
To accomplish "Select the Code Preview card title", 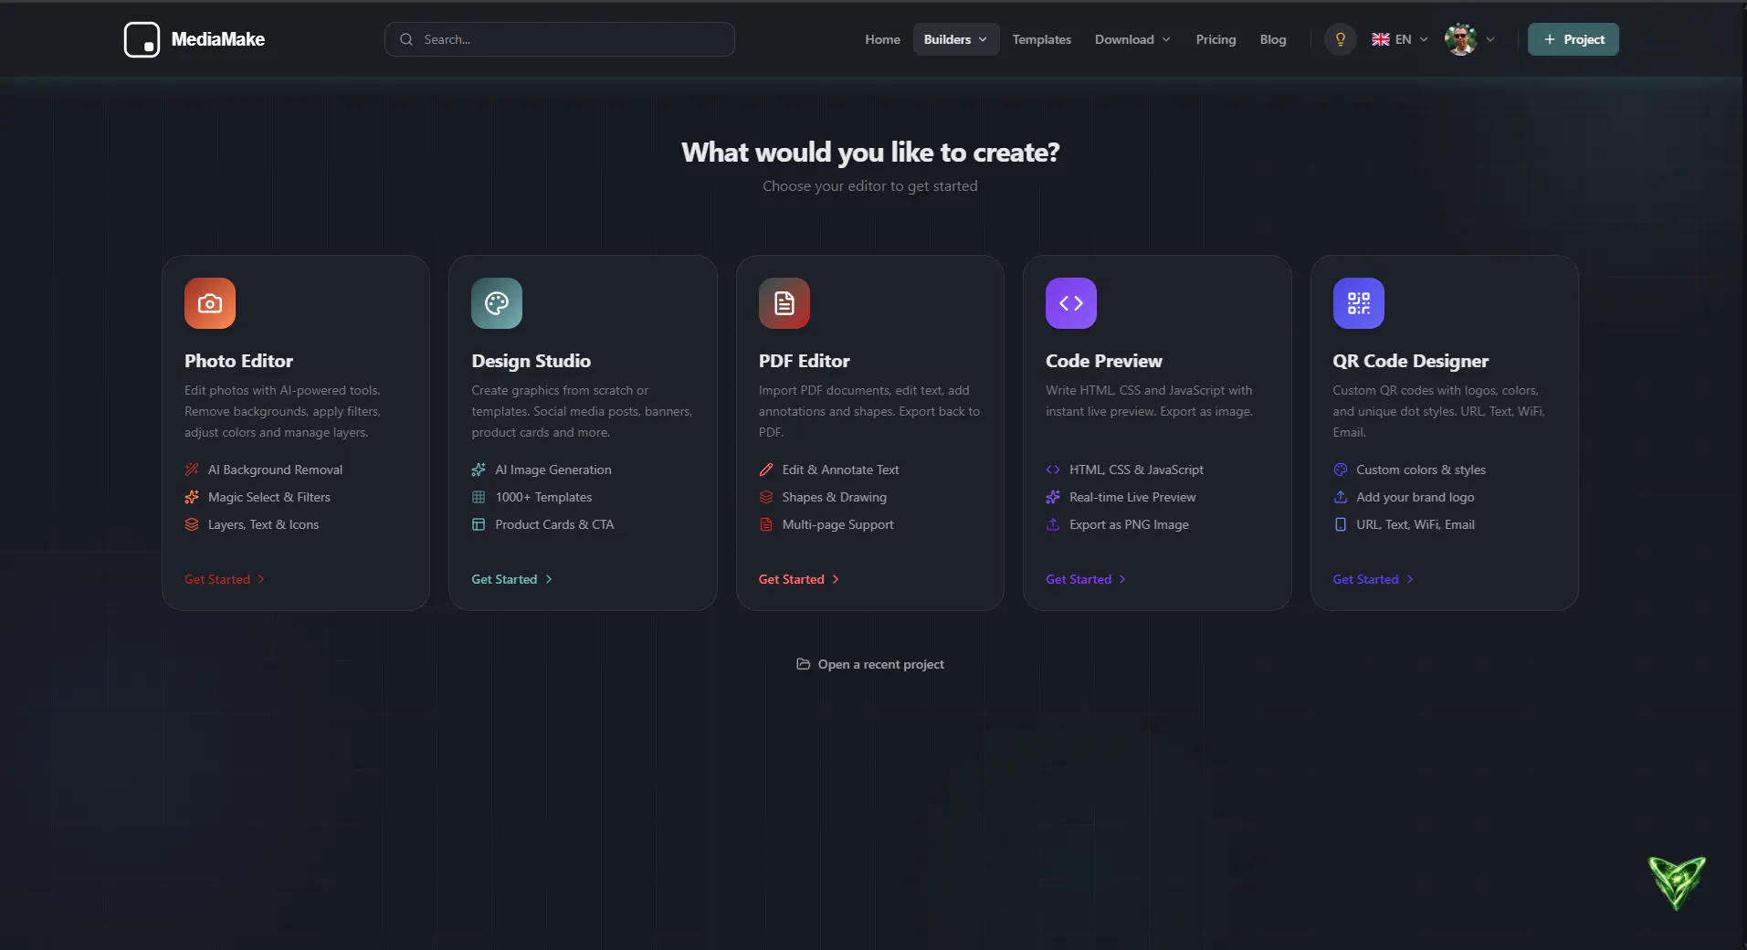I will [1103, 361].
